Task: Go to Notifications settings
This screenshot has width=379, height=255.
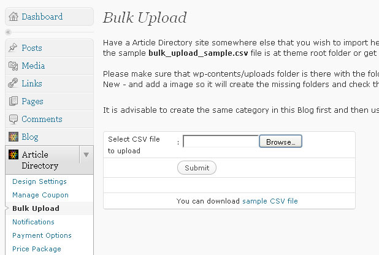Action: click(x=33, y=222)
